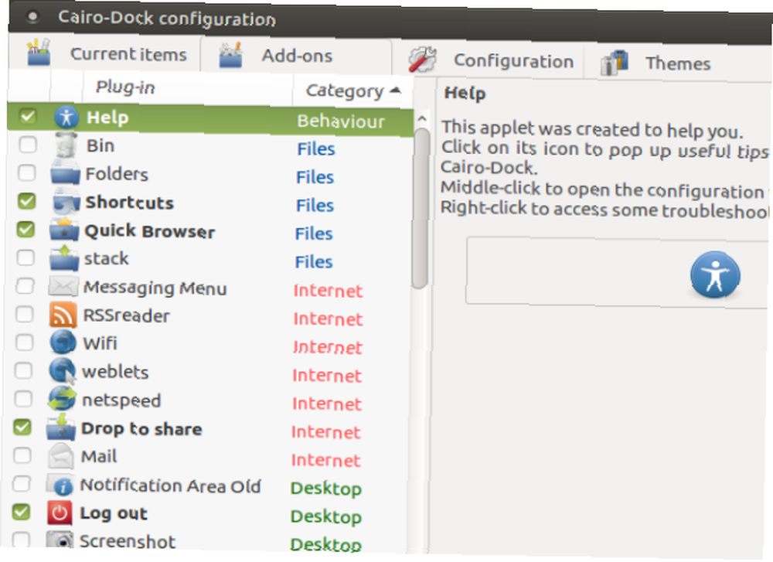Uncheck the Log out checkbox

point(21,511)
